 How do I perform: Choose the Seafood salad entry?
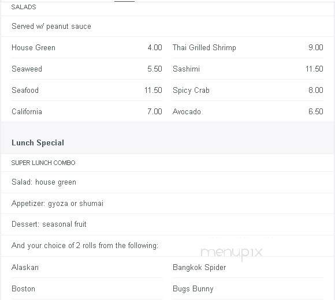(86, 90)
